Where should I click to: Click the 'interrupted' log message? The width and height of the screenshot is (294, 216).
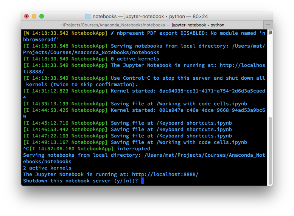click(x=133, y=149)
